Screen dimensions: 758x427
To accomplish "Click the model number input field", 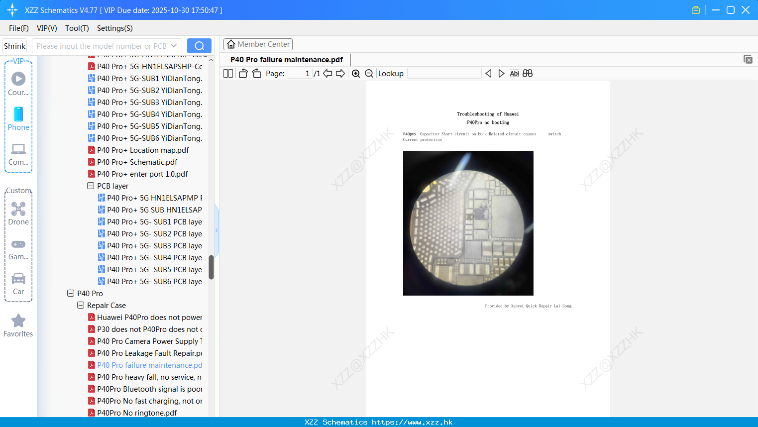I will coord(102,46).
